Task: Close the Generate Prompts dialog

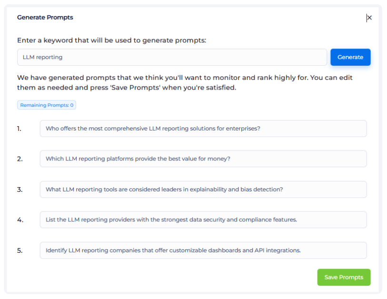Action: (369, 18)
